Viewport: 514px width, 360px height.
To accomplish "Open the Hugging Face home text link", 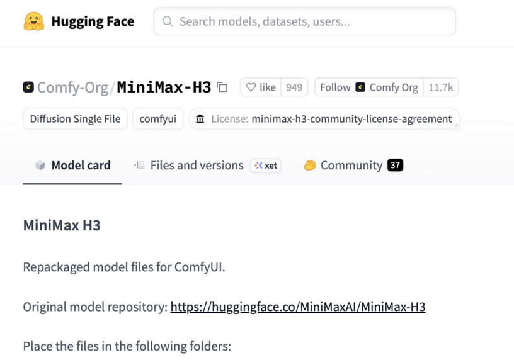I will tap(93, 21).
